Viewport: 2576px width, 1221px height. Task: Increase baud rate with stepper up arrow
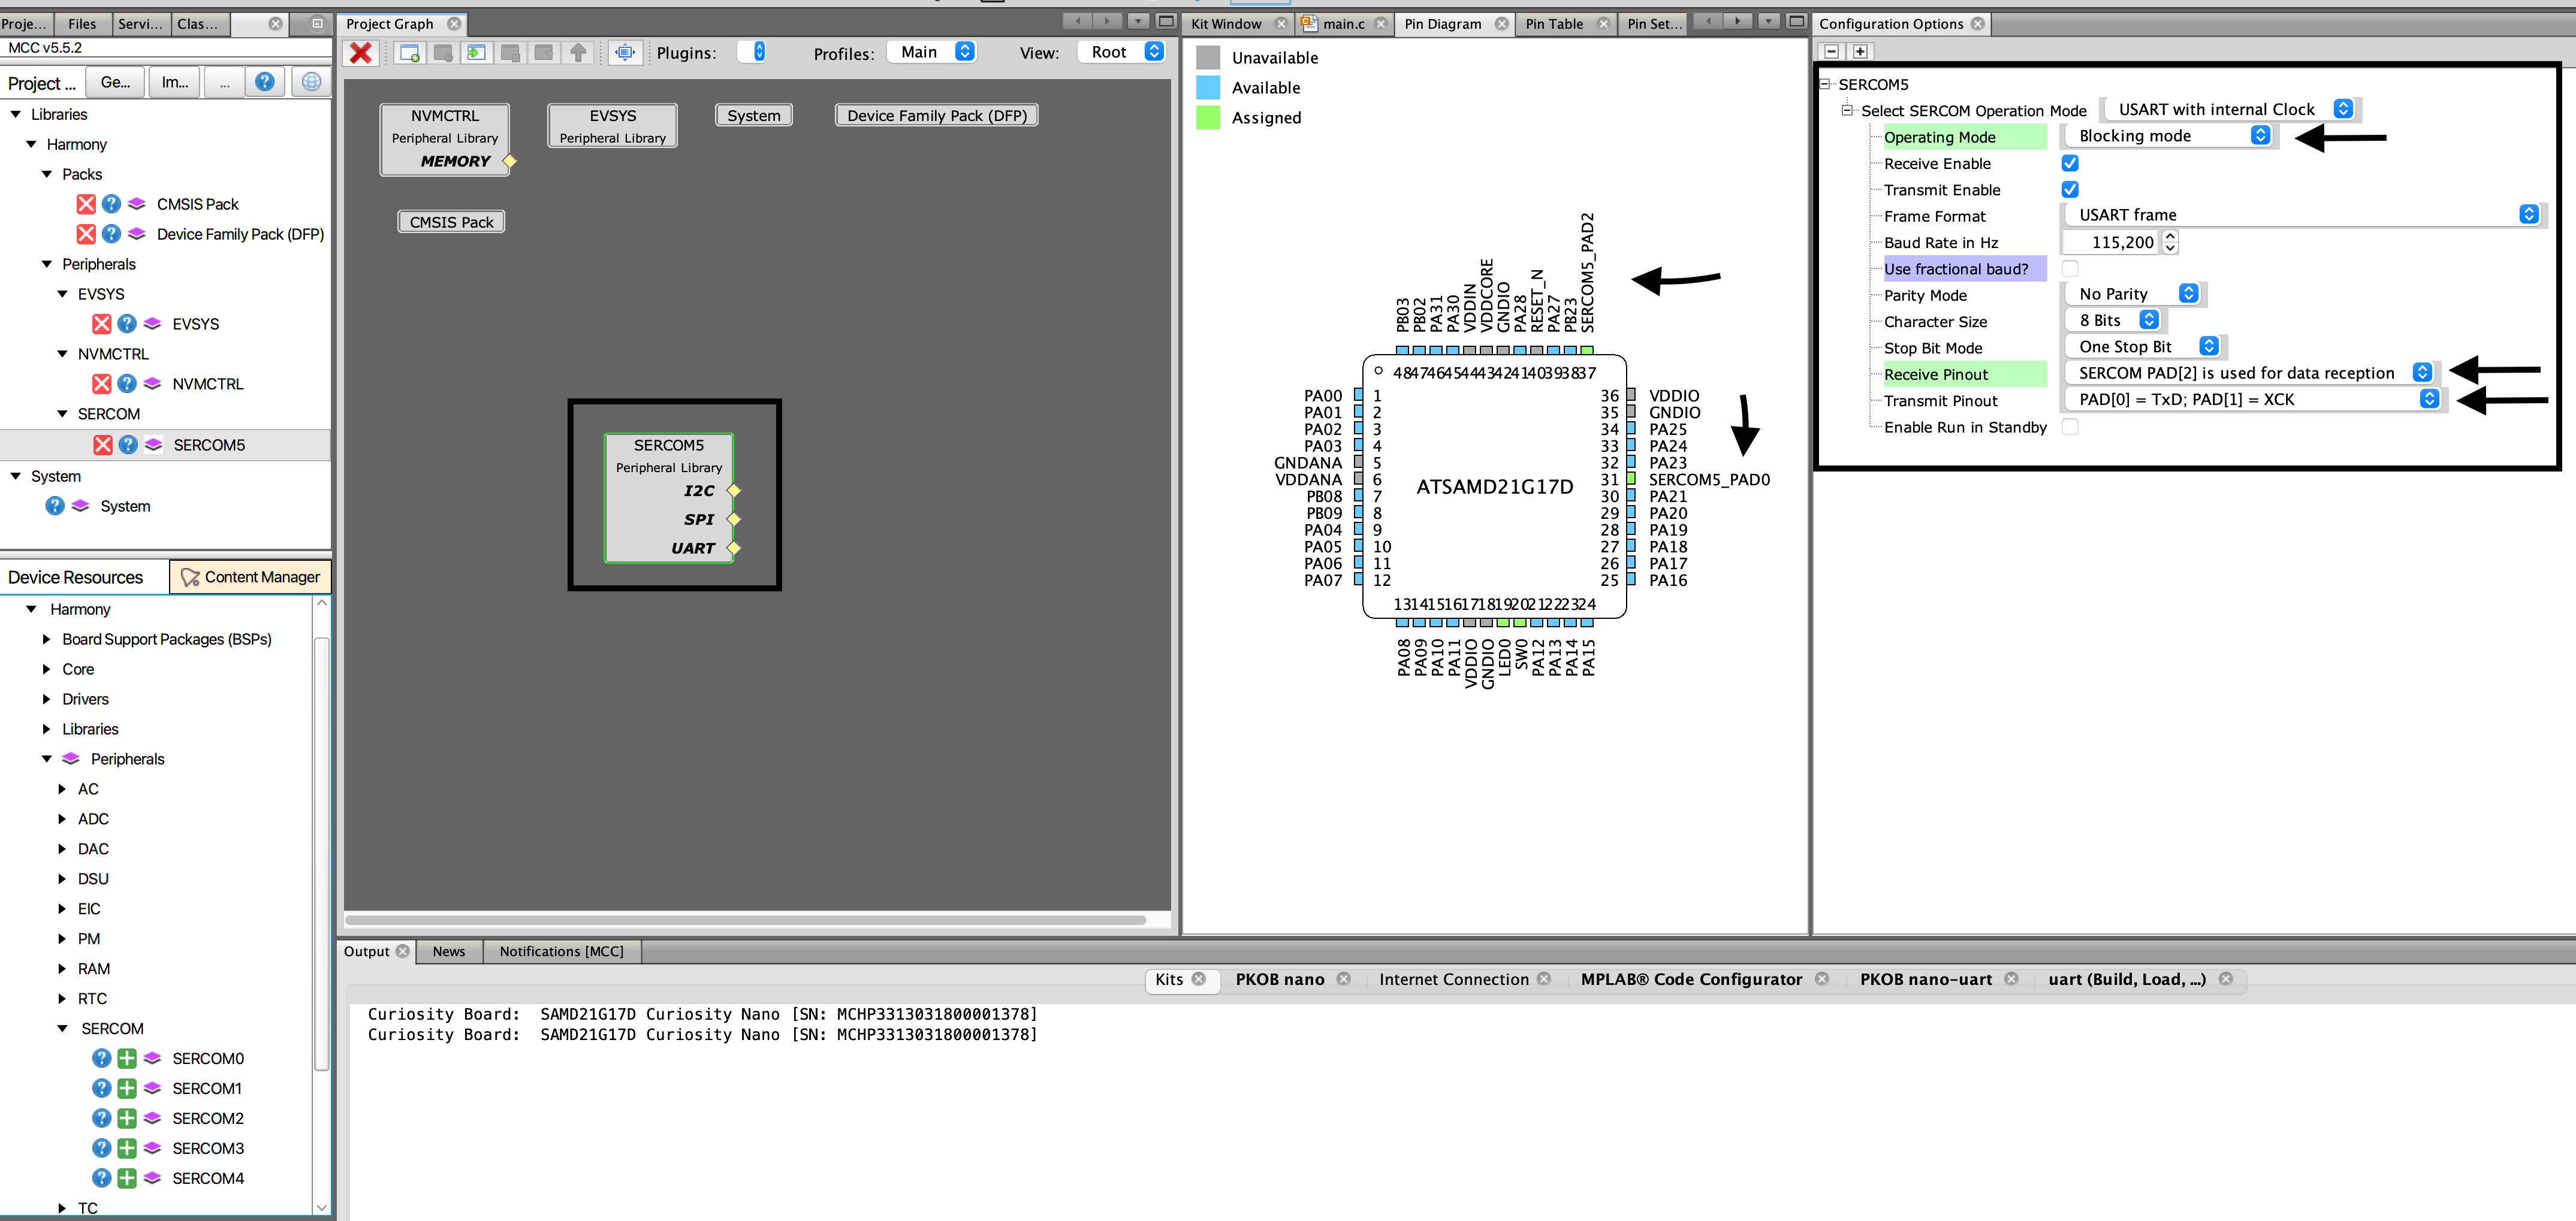tap(2169, 236)
